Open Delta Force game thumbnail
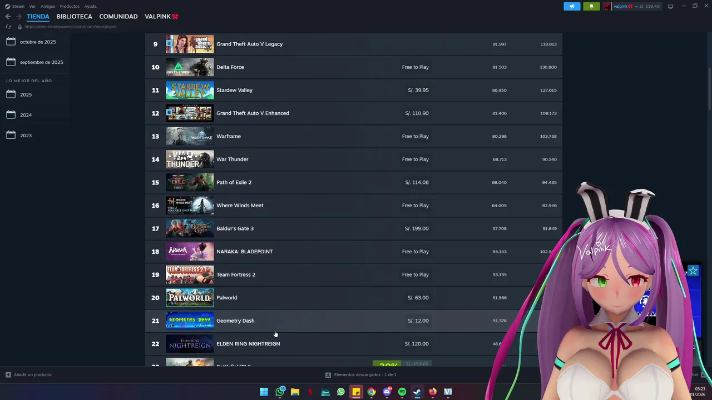 (x=190, y=67)
